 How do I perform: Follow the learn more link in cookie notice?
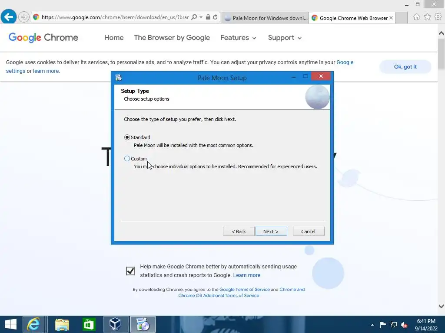[46, 71]
